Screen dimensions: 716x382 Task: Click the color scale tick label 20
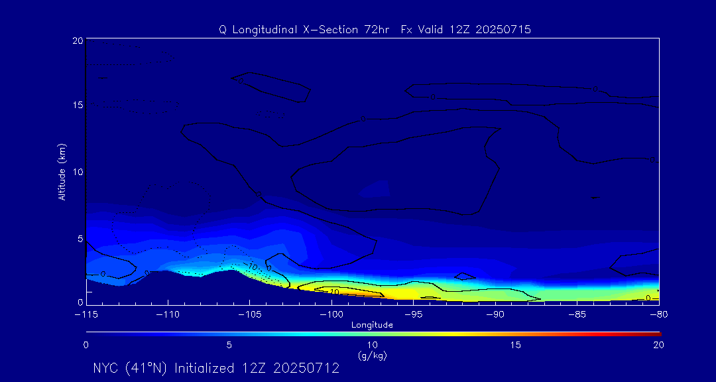click(658, 345)
